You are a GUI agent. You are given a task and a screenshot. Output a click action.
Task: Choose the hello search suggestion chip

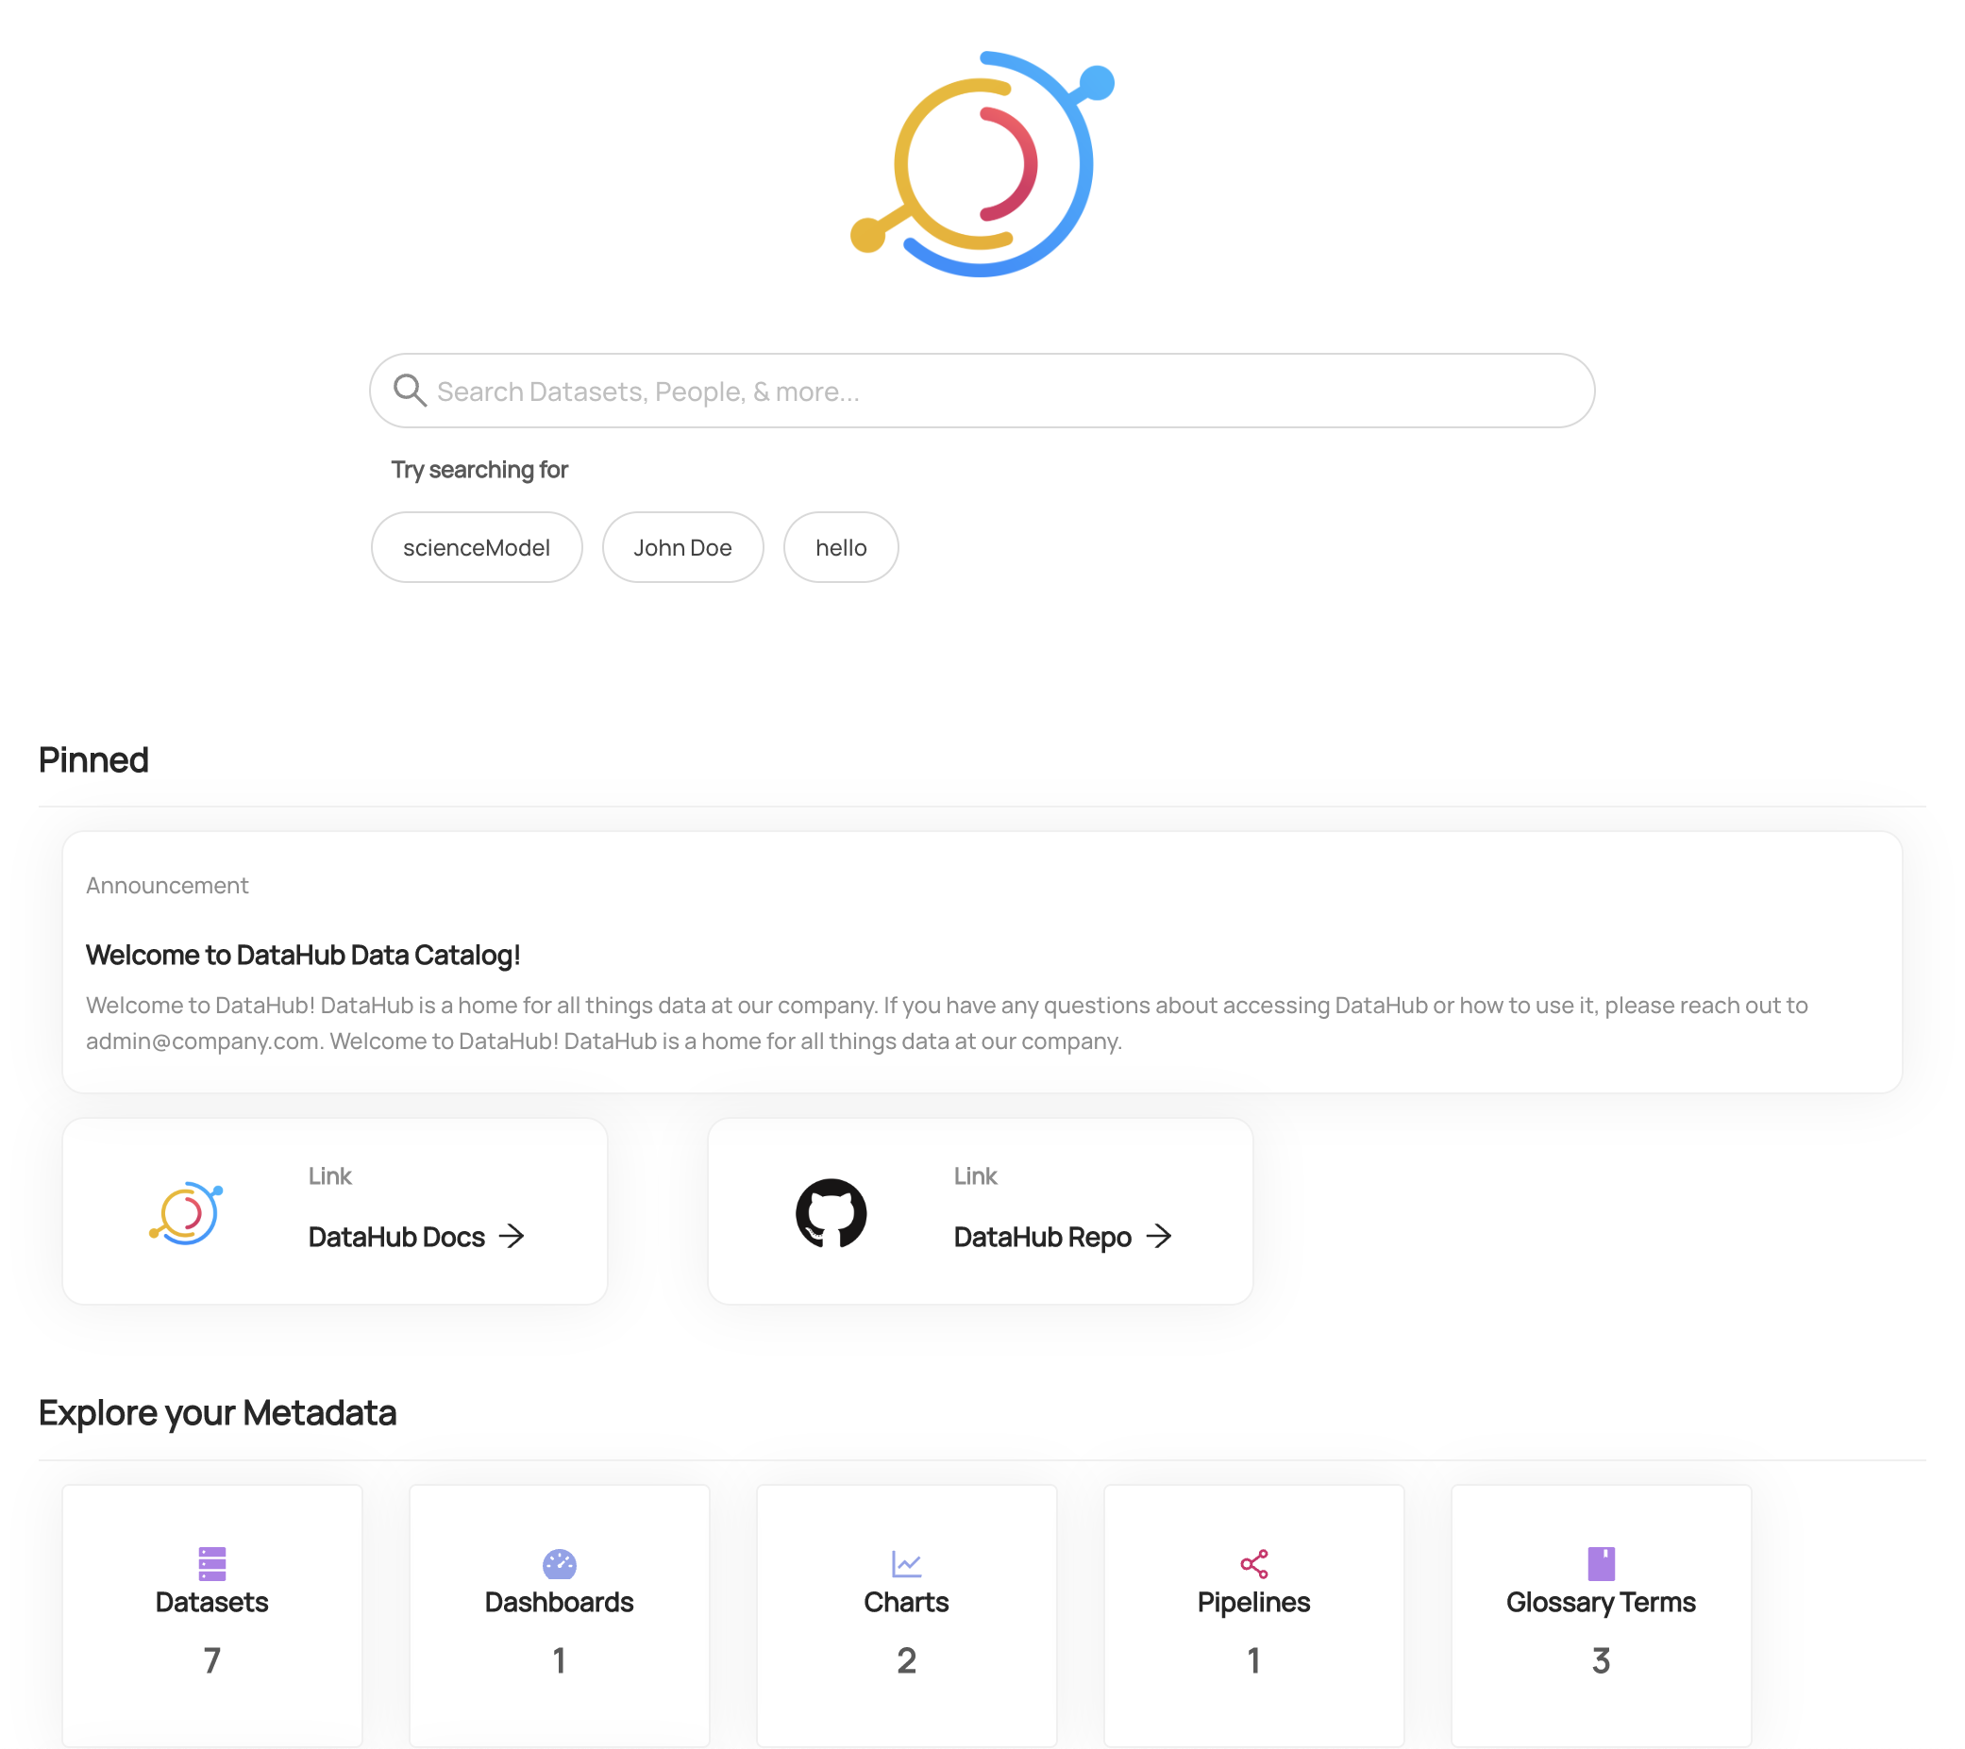click(x=840, y=548)
